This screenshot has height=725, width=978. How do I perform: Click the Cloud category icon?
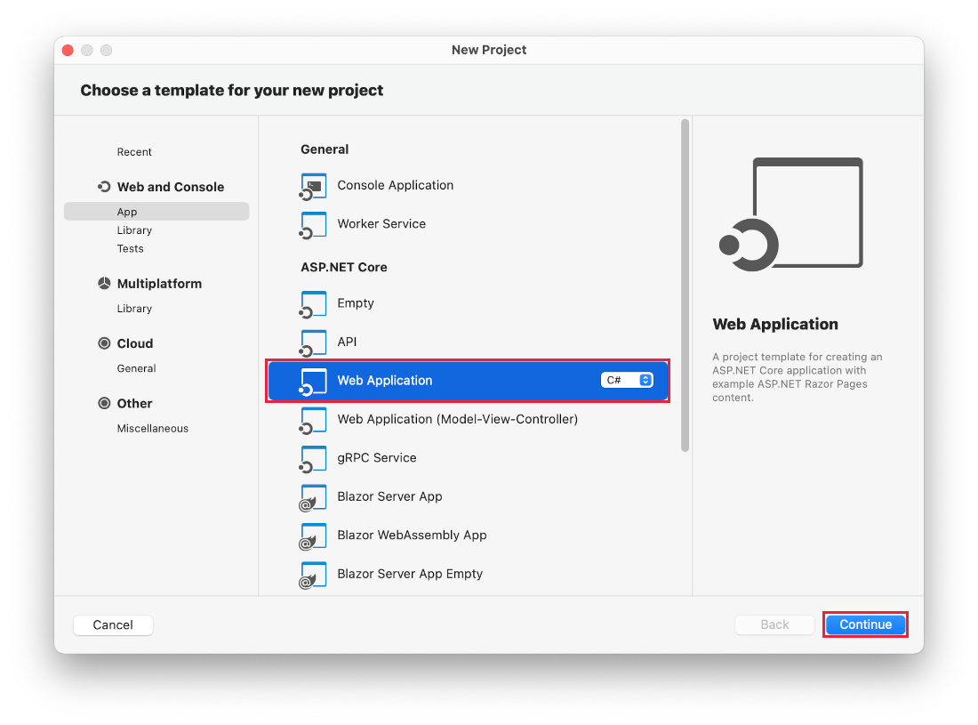click(x=105, y=343)
